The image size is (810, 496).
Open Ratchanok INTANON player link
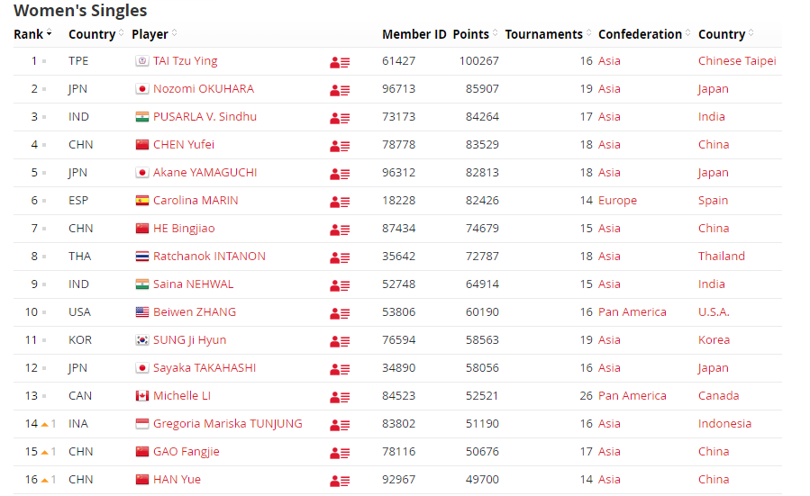click(209, 256)
